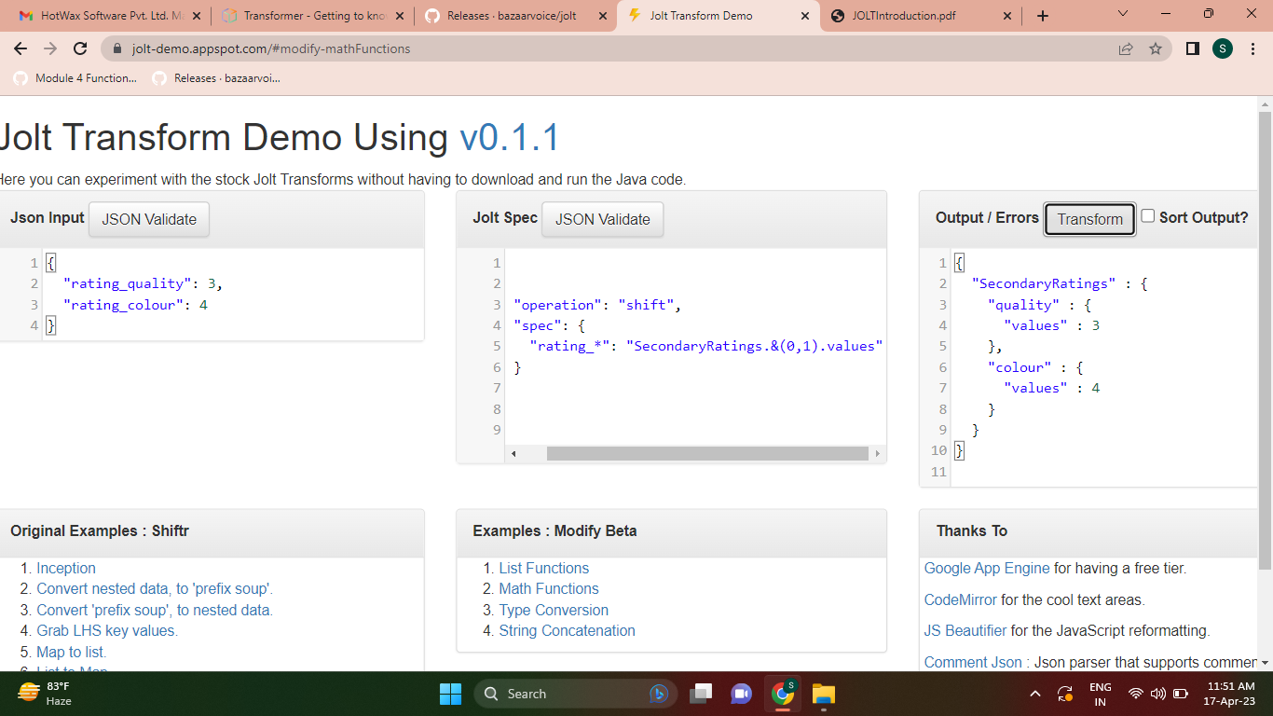Viewport: 1273px width, 716px height.
Task: Click the Jolt Spec horizontal scrollbar thumb
Action: point(707,453)
